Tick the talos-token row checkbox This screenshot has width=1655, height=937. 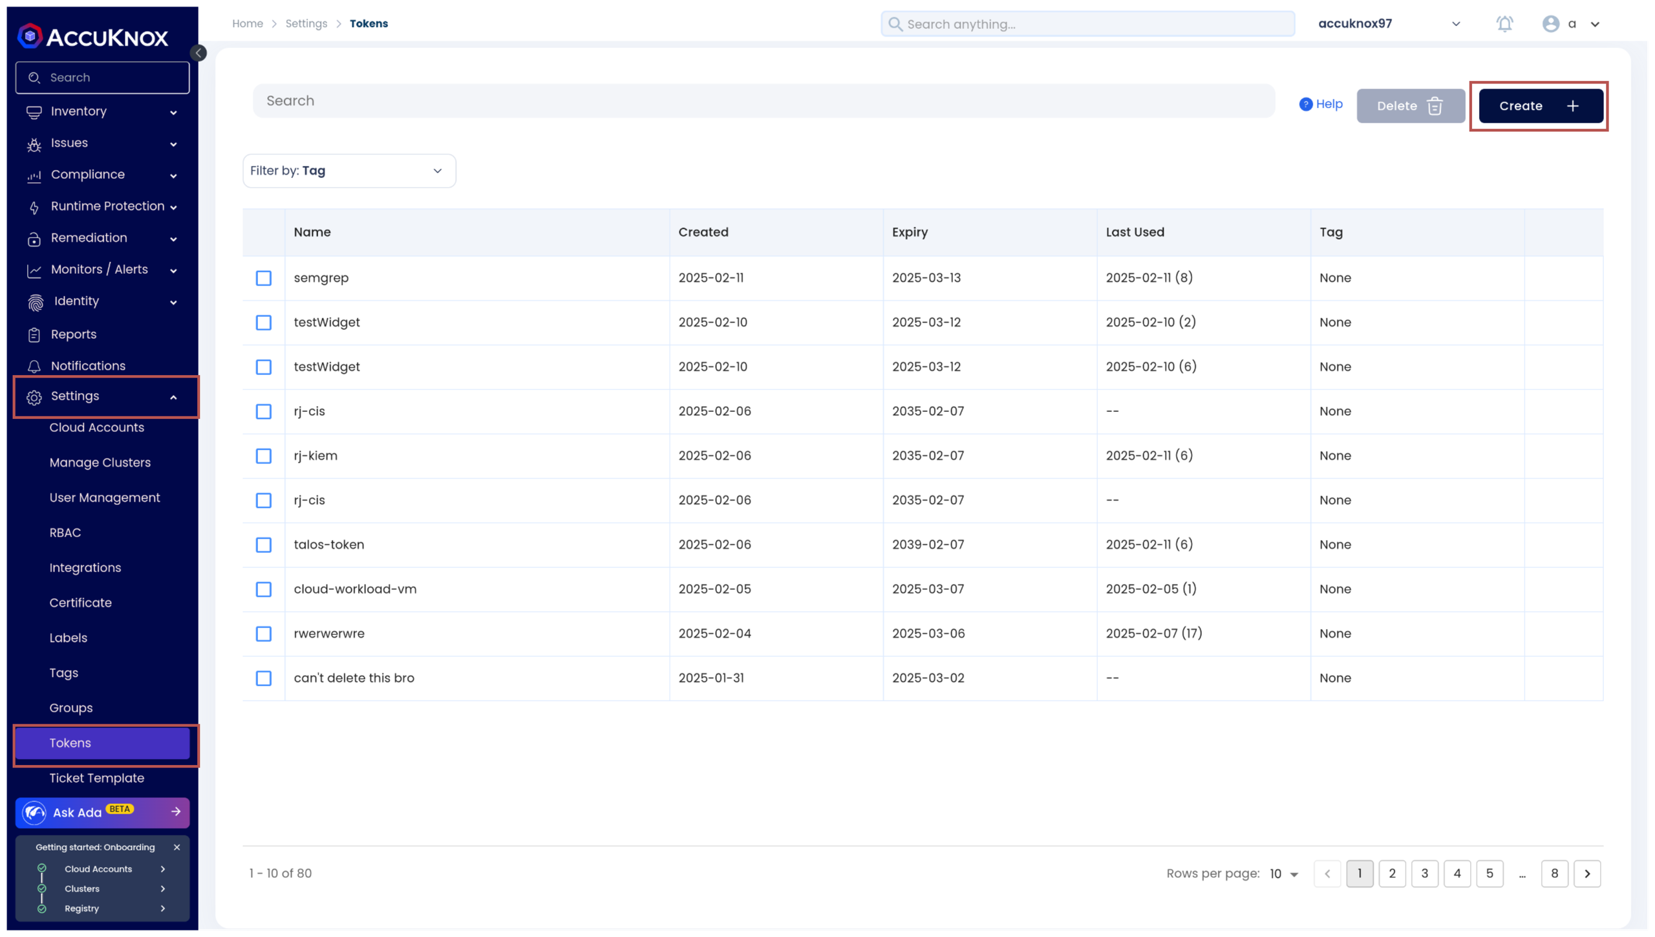click(264, 545)
